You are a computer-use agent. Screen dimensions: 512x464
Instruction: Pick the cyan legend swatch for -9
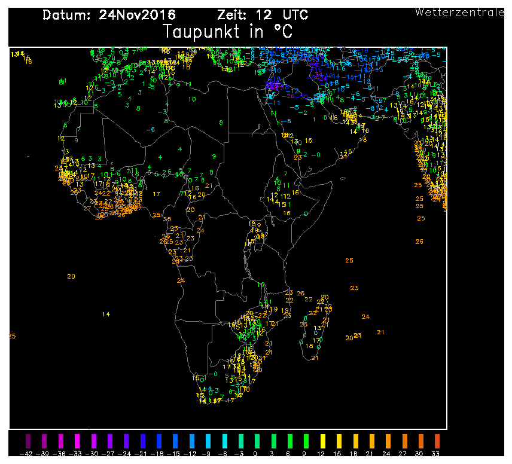click(208, 442)
